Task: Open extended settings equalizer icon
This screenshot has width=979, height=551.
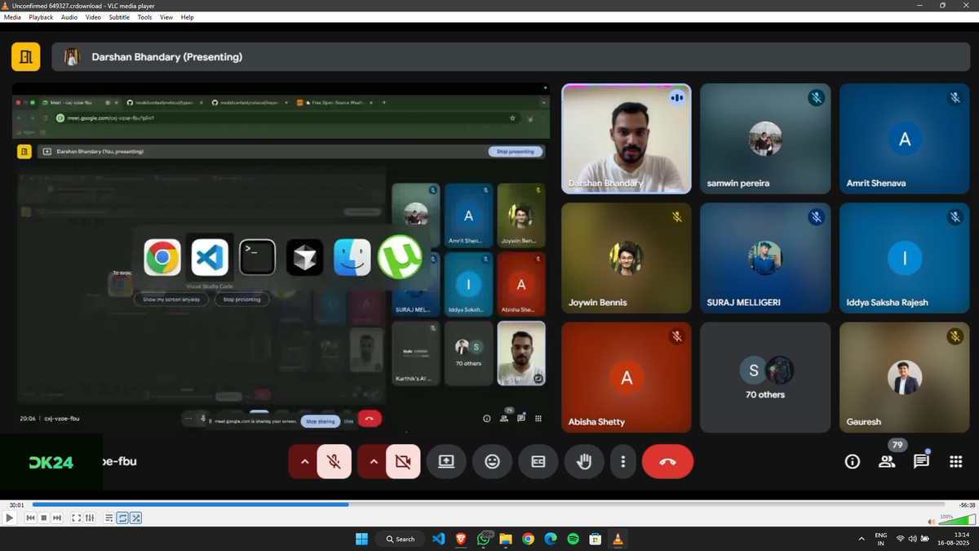Action: [90, 518]
